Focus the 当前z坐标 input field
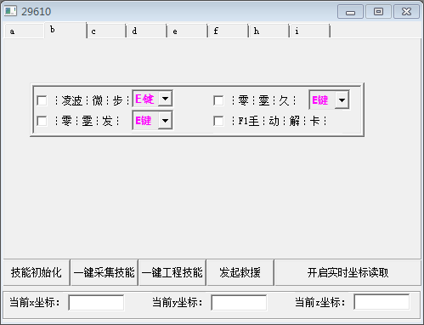The image size is (424, 325). [382, 302]
